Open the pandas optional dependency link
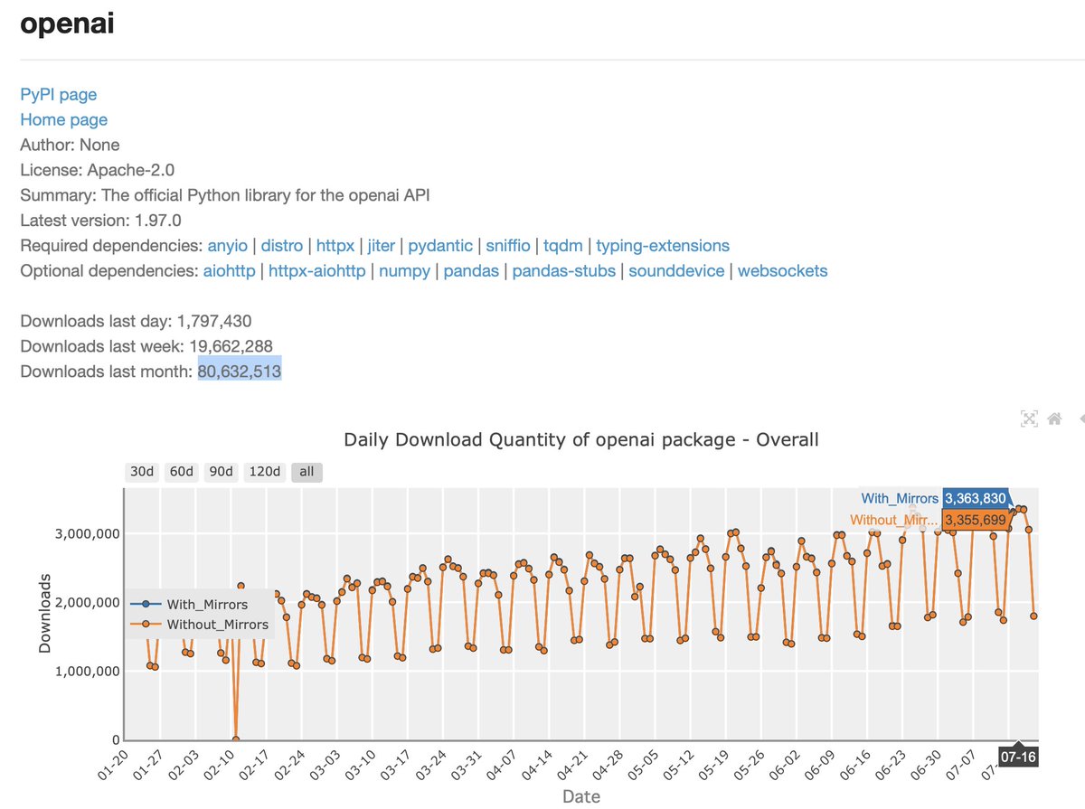The image size is (1085, 809). (471, 271)
